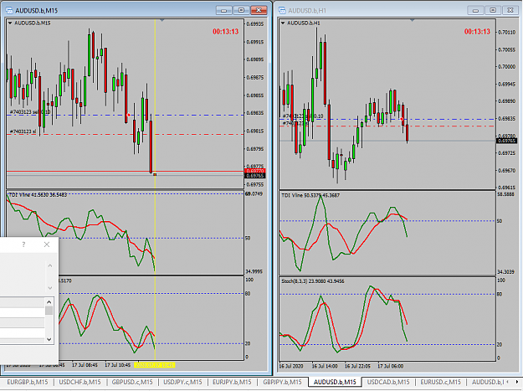
Task: Click the dialog list's scroll down arrow
Action: 49,339
